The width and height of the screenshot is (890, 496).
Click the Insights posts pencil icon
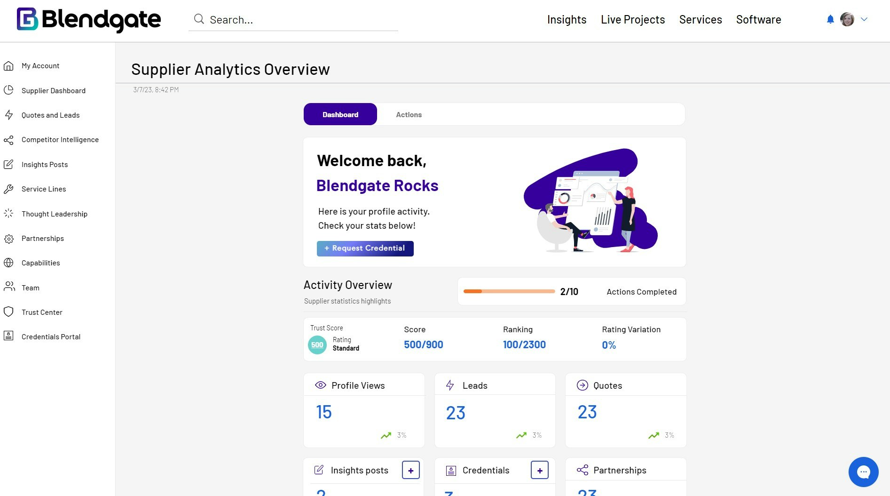click(319, 470)
